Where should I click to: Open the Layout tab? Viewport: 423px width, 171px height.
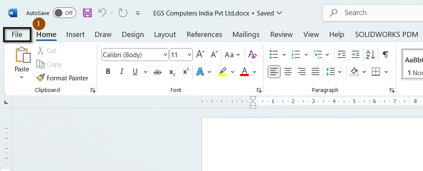pyautogui.click(x=165, y=34)
